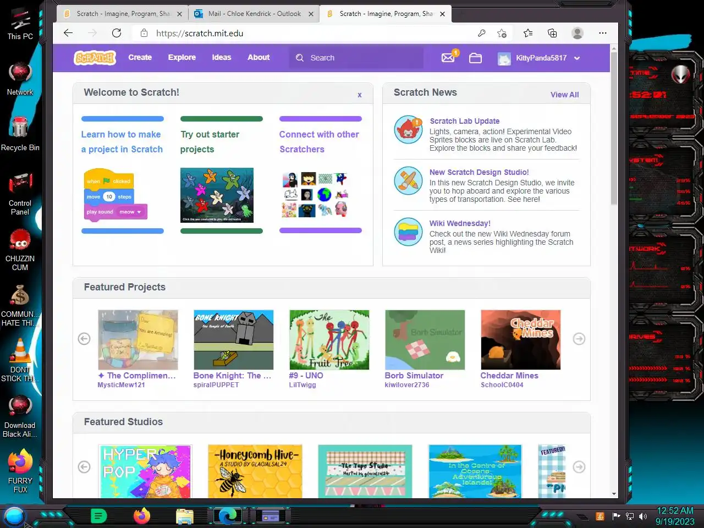Open This PC desktop icon
The width and height of the screenshot is (704, 528).
(x=20, y=24)
